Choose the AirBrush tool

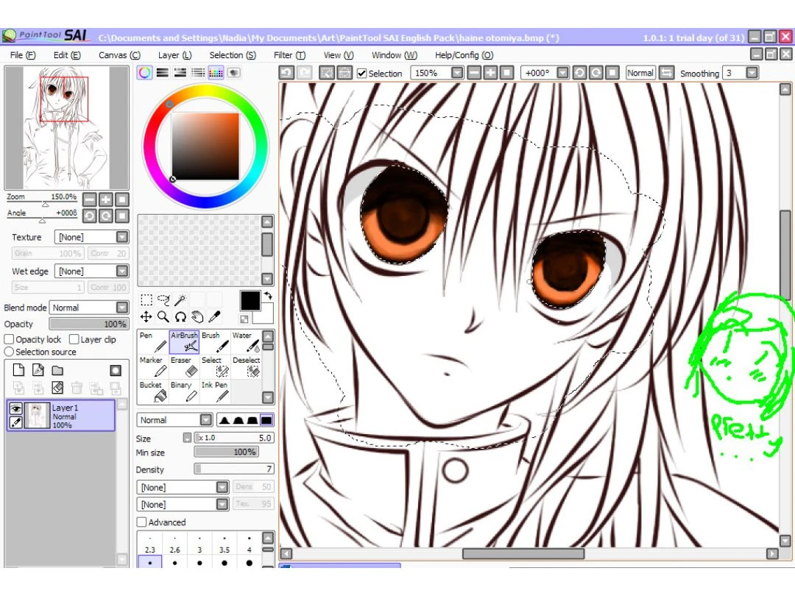click(x=184, y=342)
